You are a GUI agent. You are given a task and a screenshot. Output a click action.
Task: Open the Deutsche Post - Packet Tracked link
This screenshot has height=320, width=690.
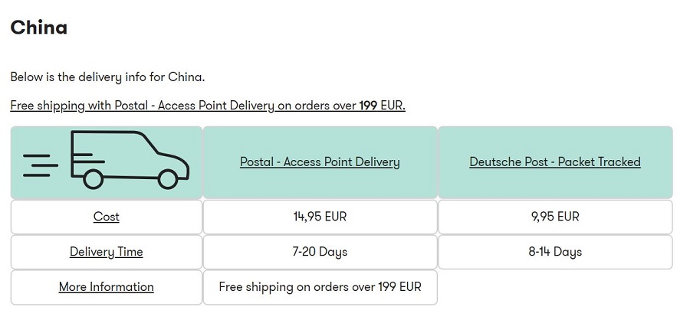click(555, 162)
